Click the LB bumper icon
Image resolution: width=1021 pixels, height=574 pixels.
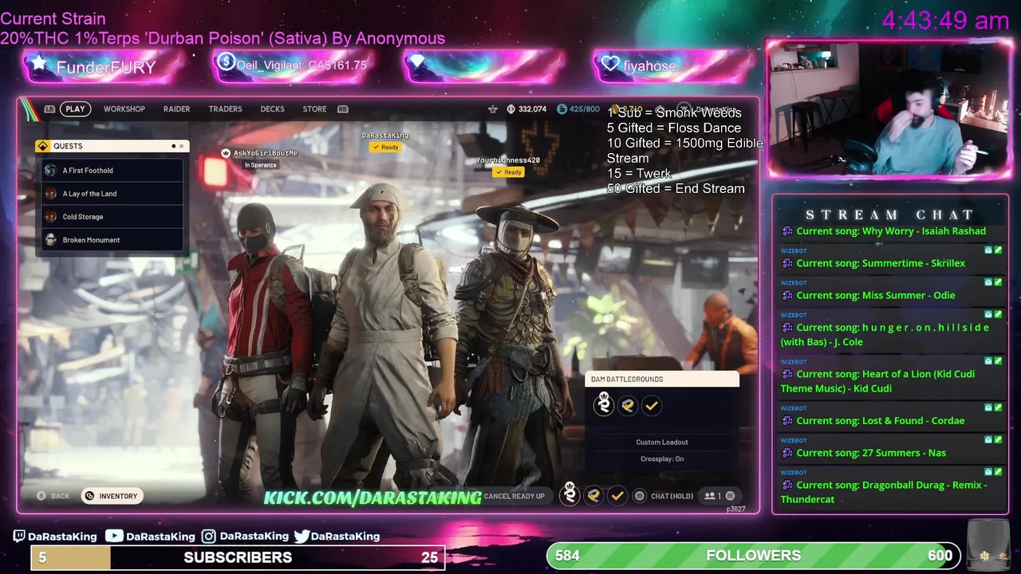(x=49, y=109)
